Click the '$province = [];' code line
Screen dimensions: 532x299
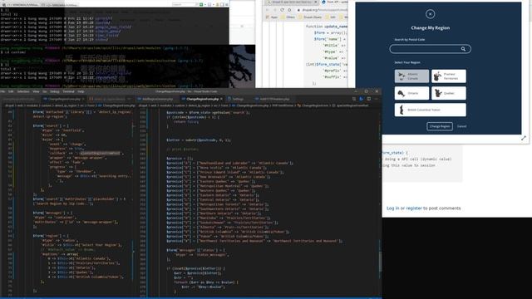tap(180, 159)
